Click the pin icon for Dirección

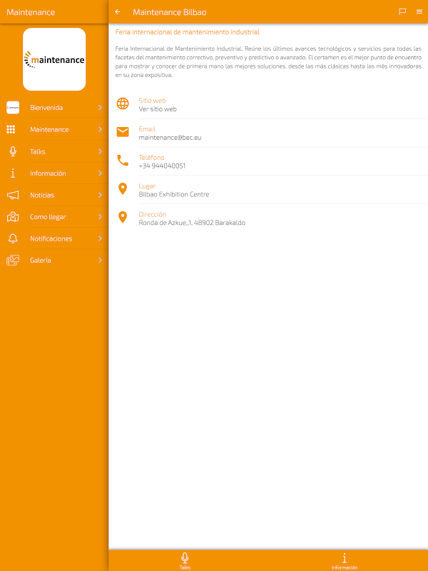pyautogui.click(x=123, y=217)
